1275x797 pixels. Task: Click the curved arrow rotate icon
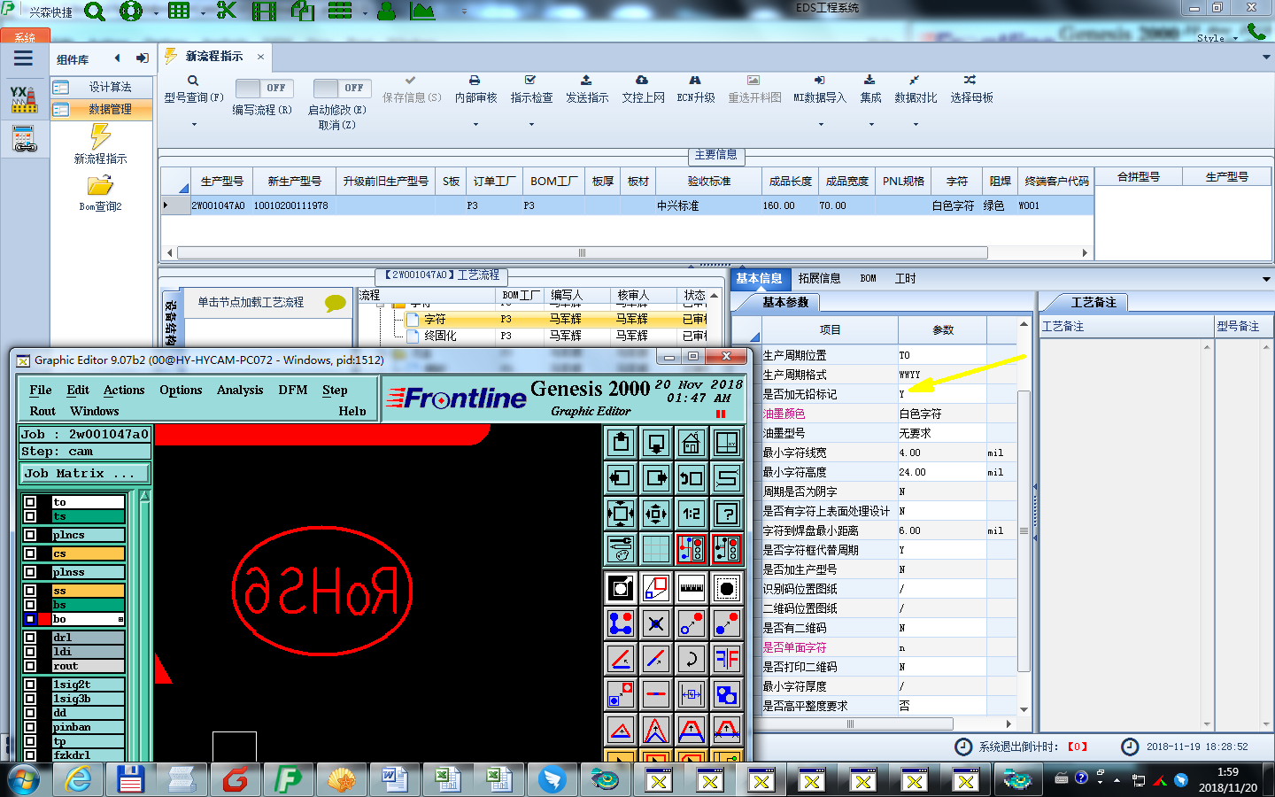[692, 659]
